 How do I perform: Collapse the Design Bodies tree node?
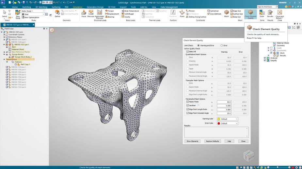pos(4,55)
